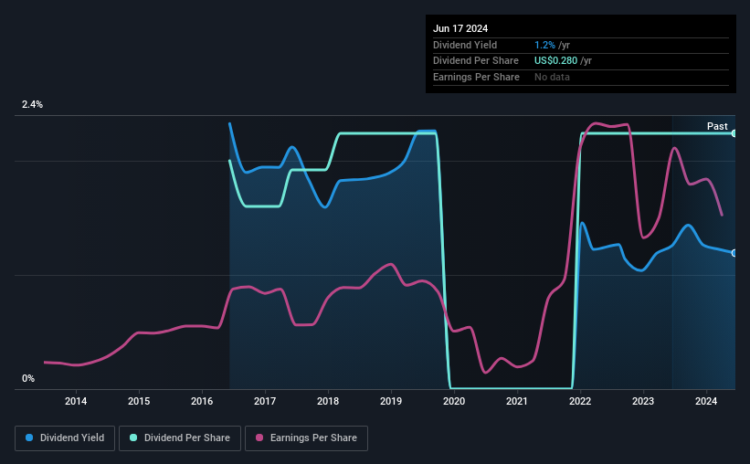
Task: Click the 2014 x-axis label
Action: (76, 401)
